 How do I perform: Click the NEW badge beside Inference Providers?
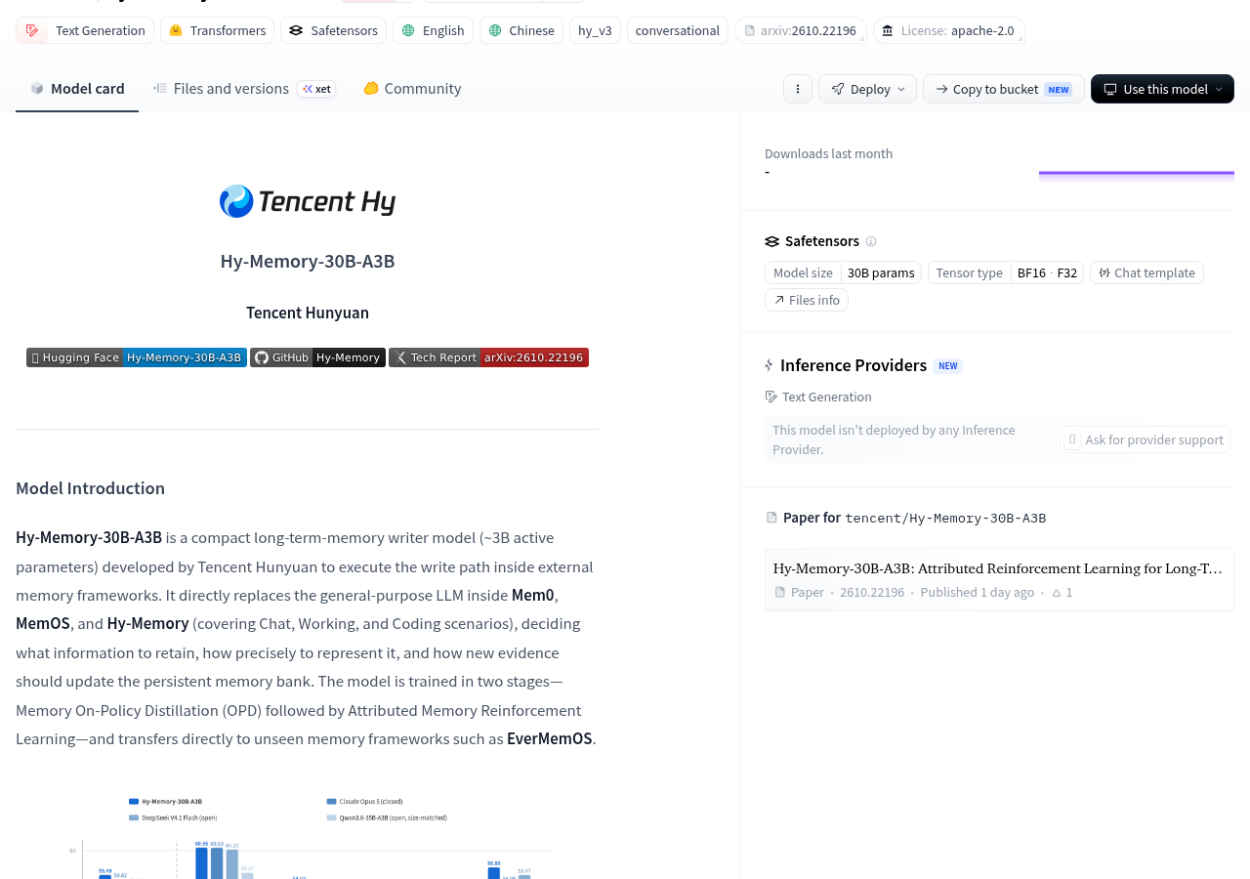tap(947, 366)
